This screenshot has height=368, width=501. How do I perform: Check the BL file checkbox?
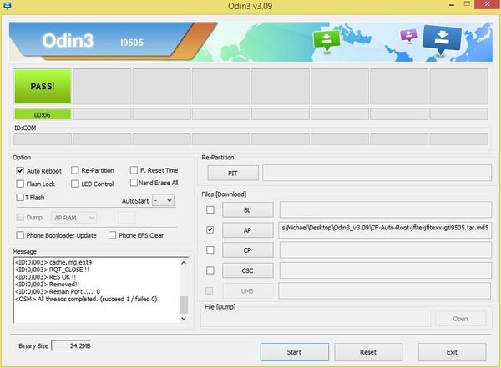click(x=210, y=210)
